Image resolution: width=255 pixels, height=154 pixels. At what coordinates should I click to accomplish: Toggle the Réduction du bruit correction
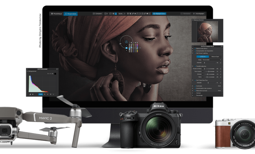[195, 91]
